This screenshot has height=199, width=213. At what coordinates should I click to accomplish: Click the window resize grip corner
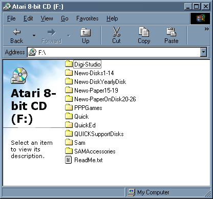pyautogui.click(x=208, y=194)
